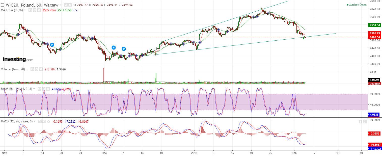Open MACD indicator settings gear

(x=44, y=121)
